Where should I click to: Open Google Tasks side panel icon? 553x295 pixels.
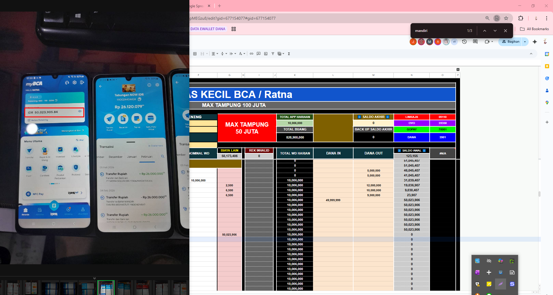point(547,79)
